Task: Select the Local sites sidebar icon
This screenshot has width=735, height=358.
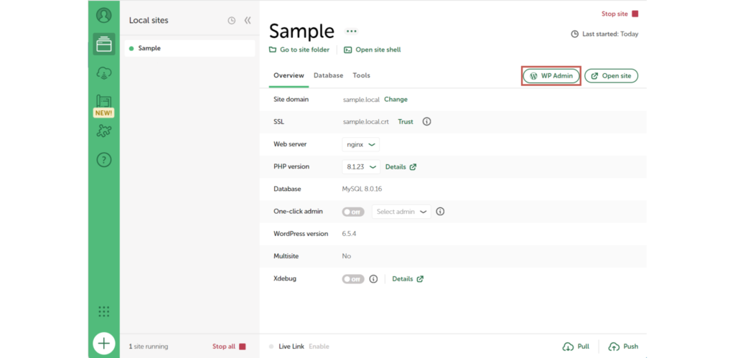Action: (104, 44)
